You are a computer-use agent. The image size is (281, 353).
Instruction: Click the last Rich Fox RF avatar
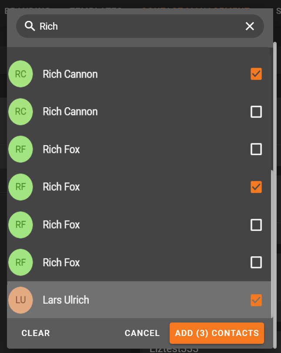(20, 262)
